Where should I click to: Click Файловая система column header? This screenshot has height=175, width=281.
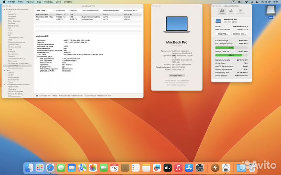click(111, 10)
